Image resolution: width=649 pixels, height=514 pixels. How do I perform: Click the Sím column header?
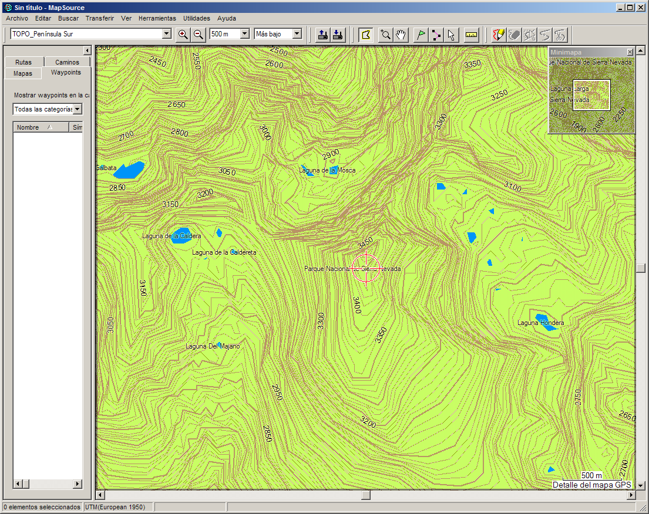click(76, 127)
